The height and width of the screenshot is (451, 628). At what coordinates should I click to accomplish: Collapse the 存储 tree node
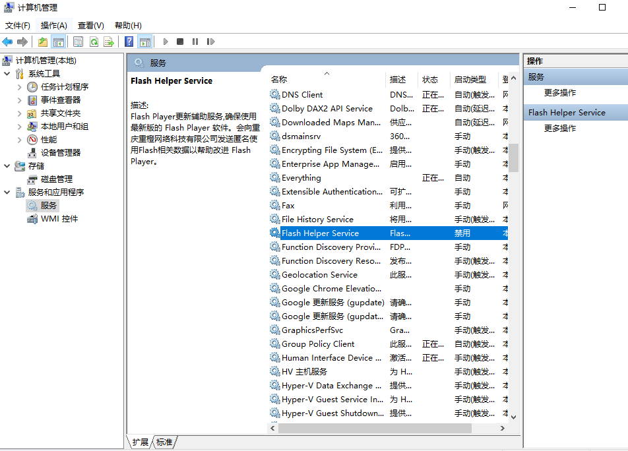pyautogui.click(x=7, y=166)
